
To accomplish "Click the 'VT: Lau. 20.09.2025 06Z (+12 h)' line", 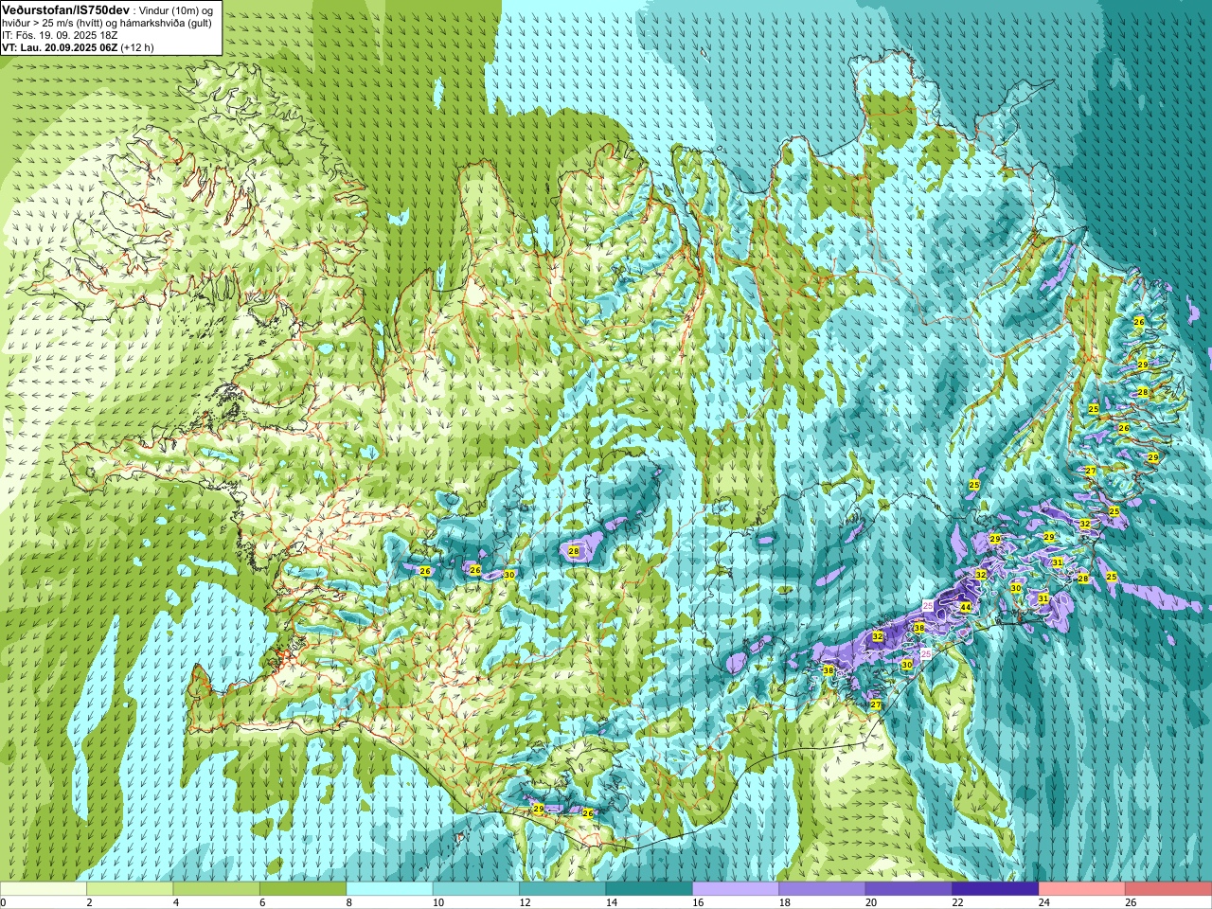I will pos(78,46).
